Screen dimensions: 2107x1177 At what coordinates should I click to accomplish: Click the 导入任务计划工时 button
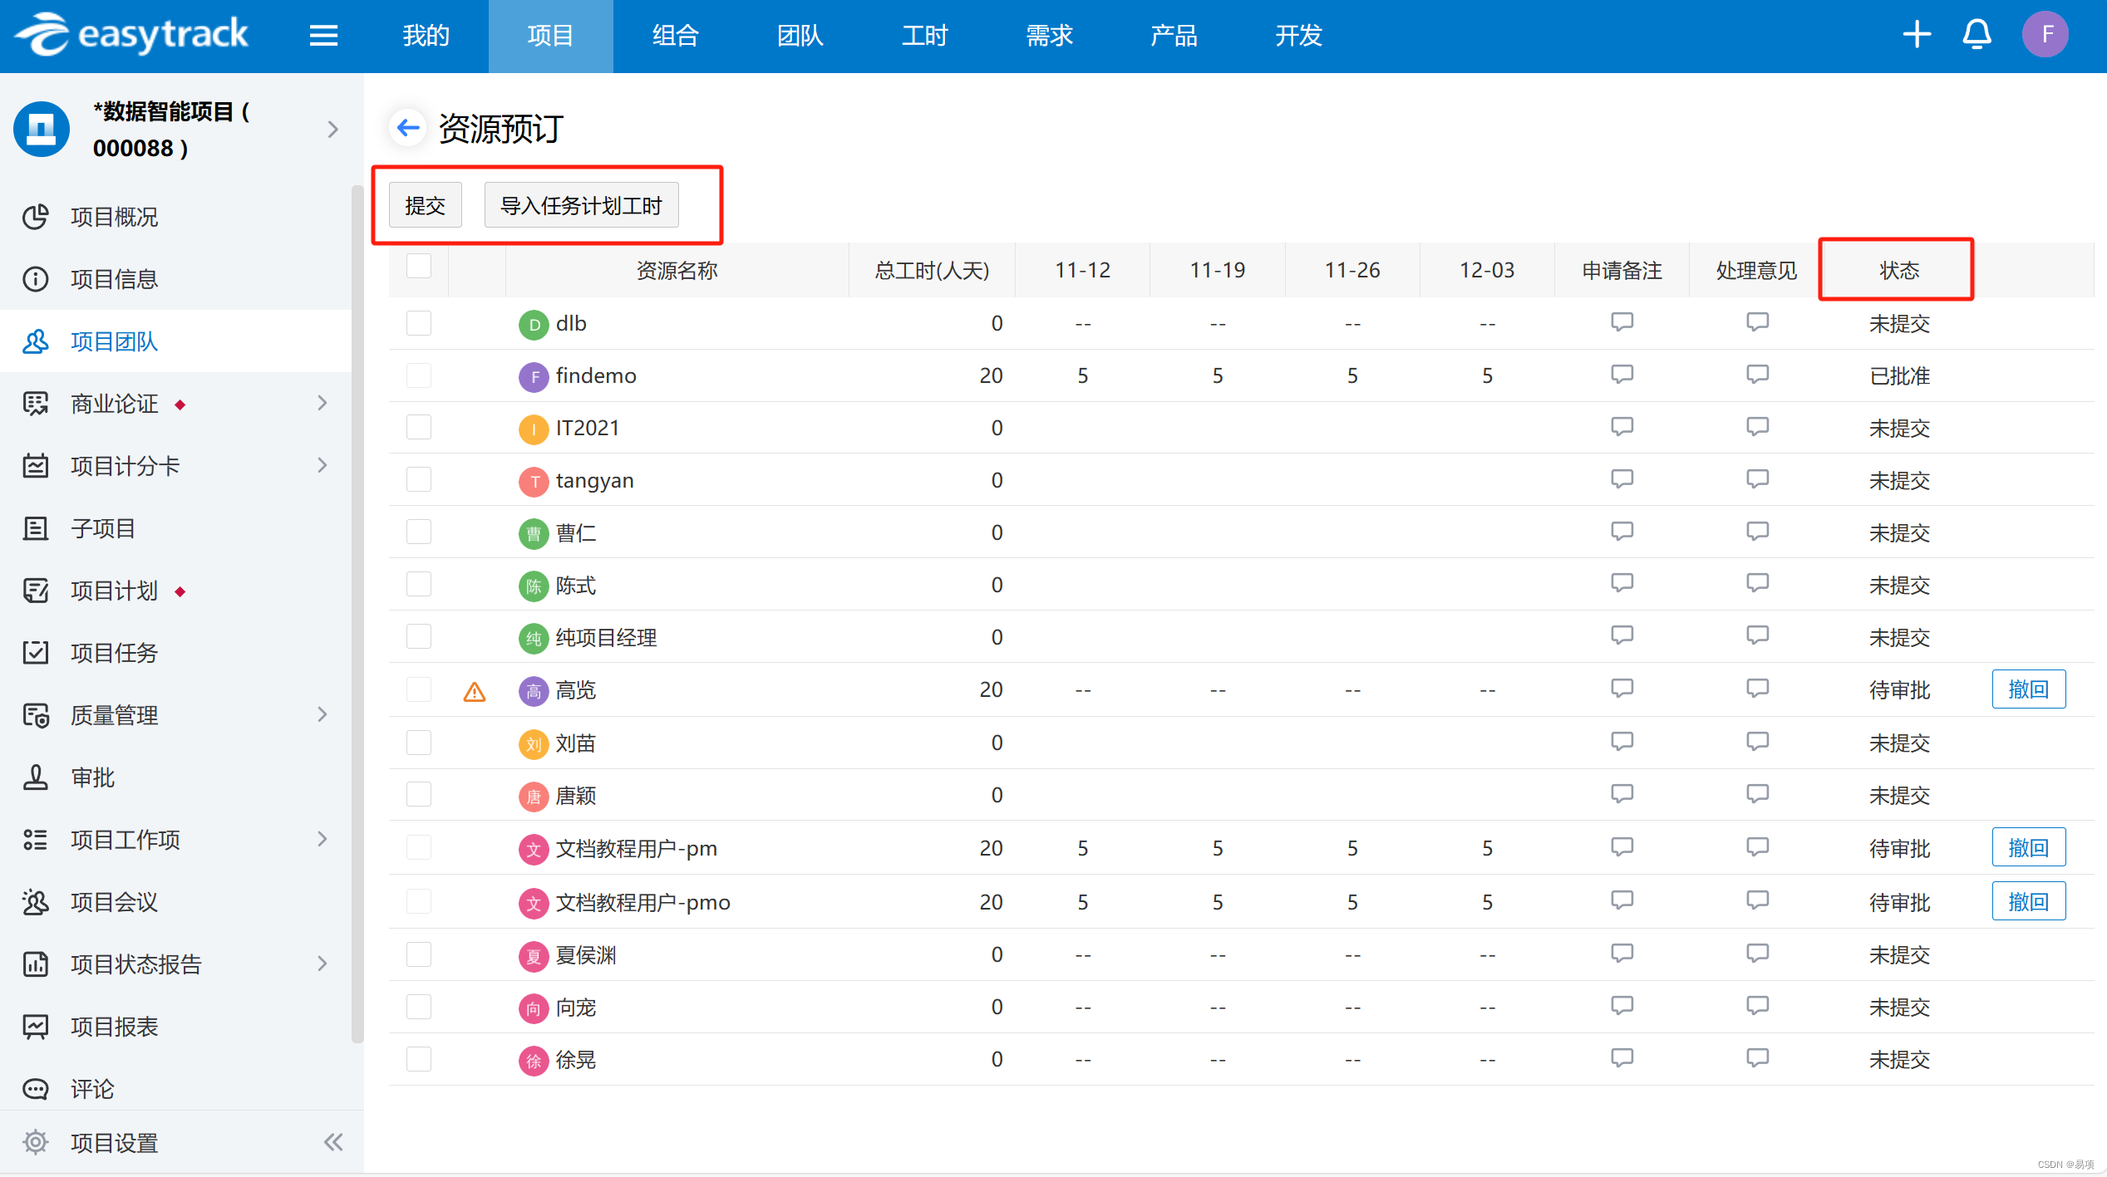pyautogui.click(x=581, y=205)
